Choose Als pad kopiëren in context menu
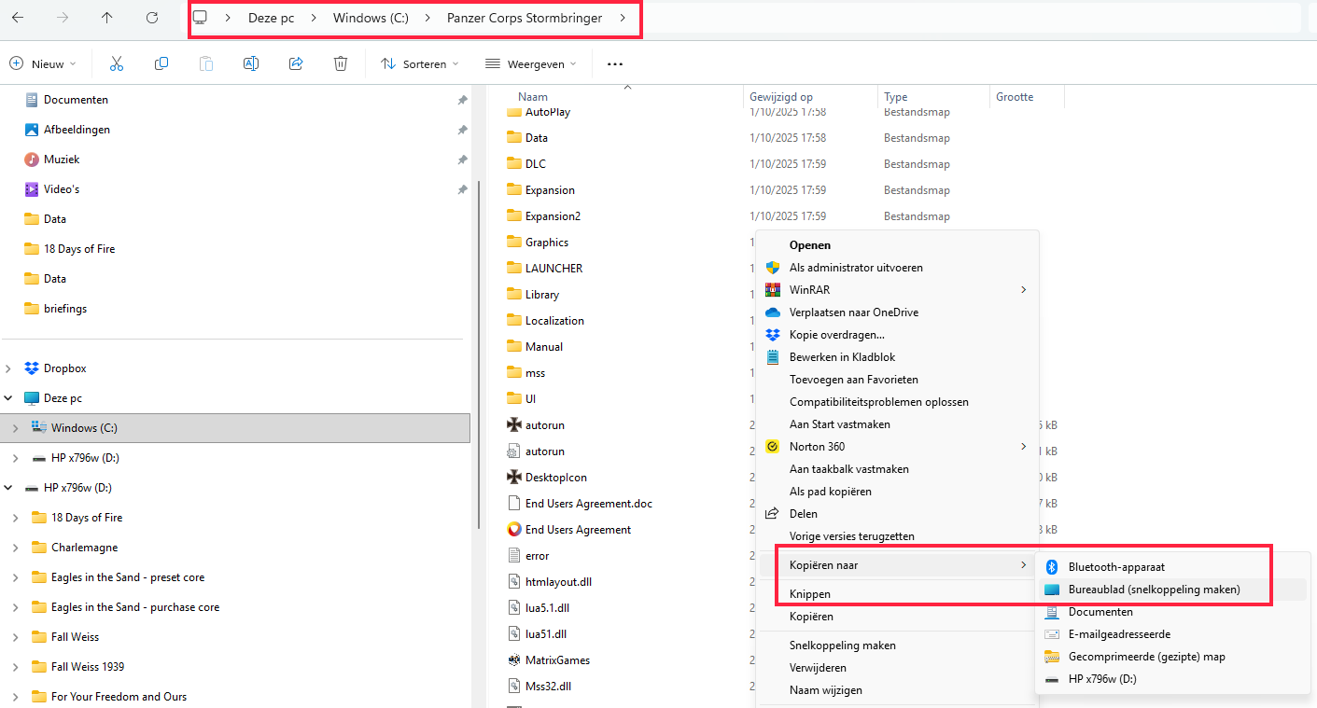The image size is (1317, 708). [830, 492]
